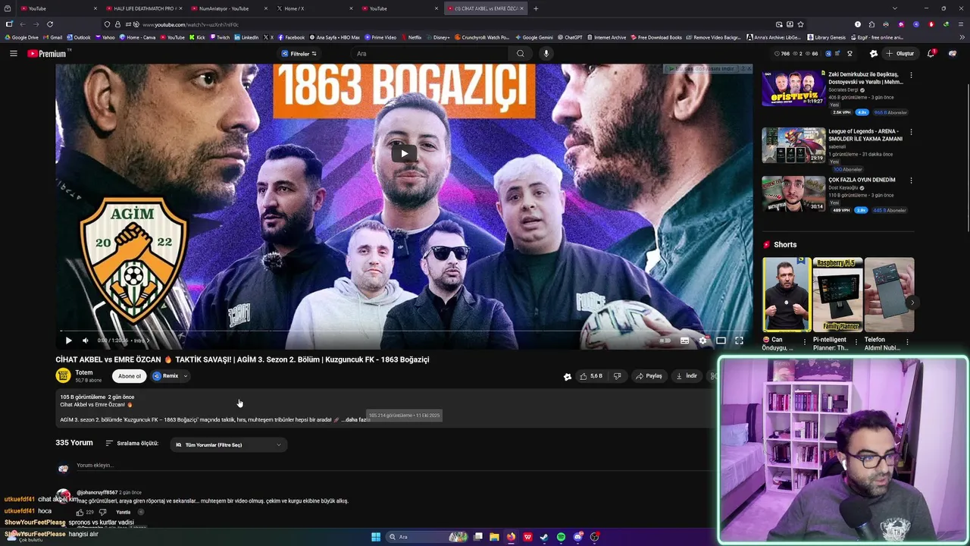Click the Remix button

point(166,376)
